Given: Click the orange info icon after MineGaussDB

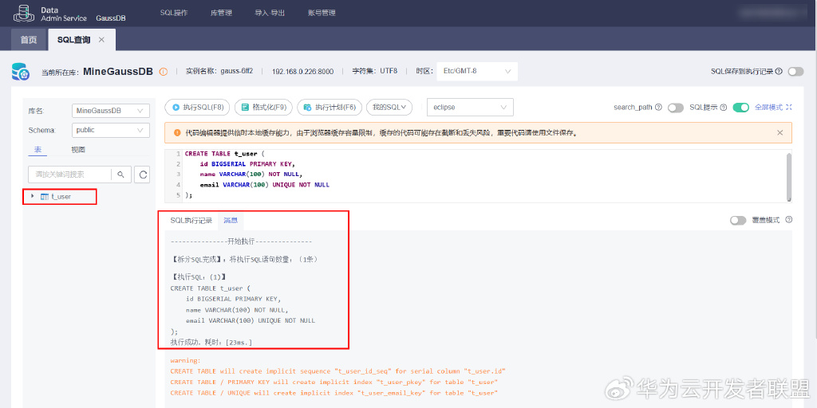Looking at the screenshot, I should point(163,72).
